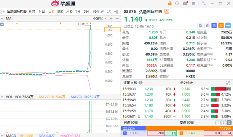Image resolution: width=233 pixels, height=137 pixels.
Task: Open the stock notes icon
Action: (x=207, y=26)
